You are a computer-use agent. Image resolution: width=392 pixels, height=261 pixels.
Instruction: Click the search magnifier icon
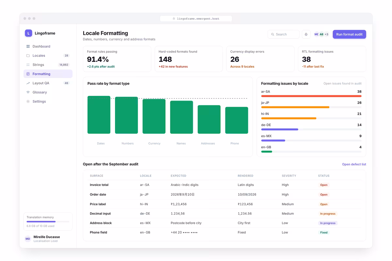click(x=273, y=34)
